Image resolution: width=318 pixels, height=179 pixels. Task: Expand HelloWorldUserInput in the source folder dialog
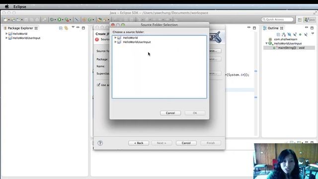(115, 42)
